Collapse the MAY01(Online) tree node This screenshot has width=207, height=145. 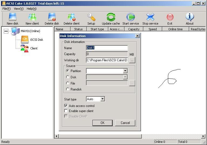pos(6,31)
